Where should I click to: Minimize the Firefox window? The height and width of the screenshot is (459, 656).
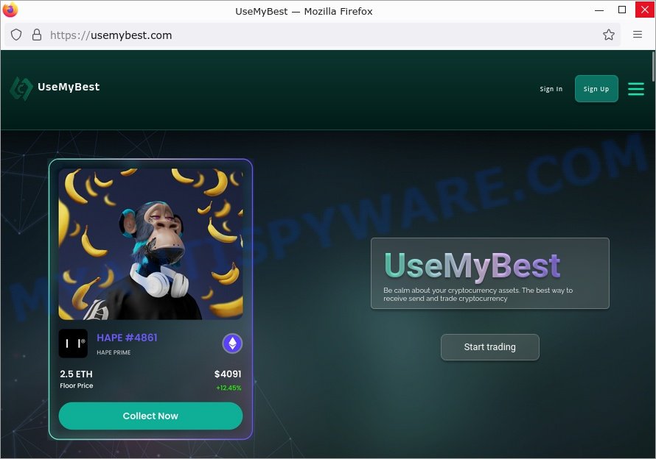point(599,10)
